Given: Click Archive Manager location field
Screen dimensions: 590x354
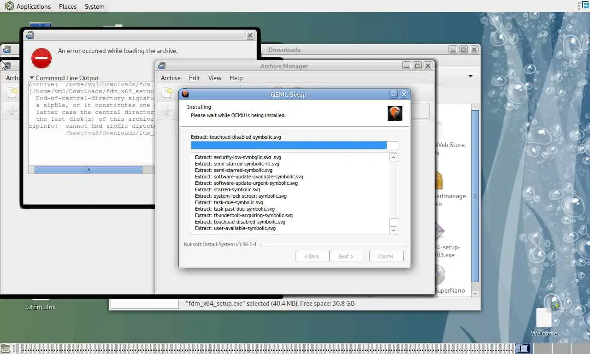Looking at the screenshot, I should 419,111.
